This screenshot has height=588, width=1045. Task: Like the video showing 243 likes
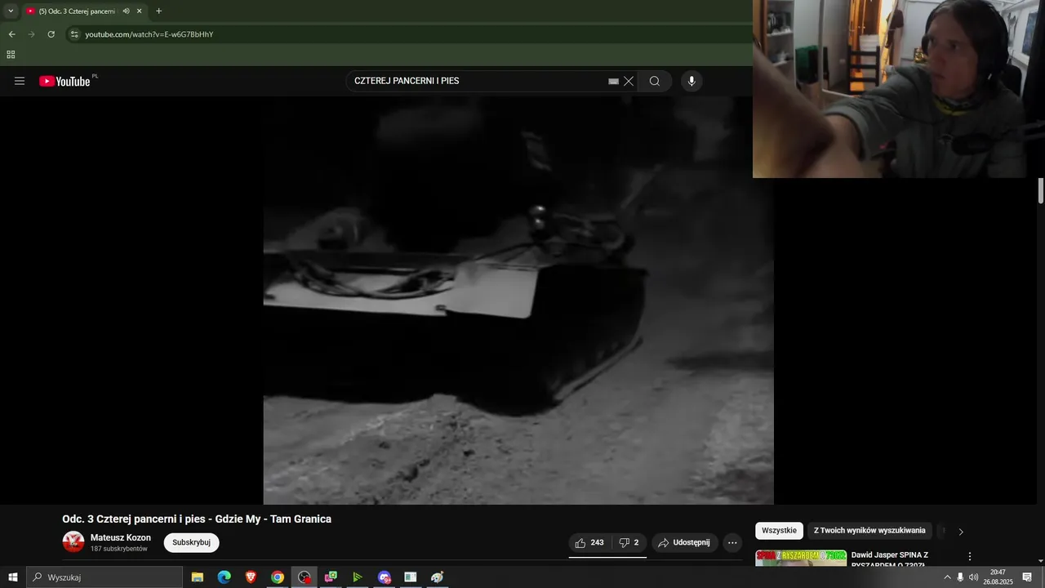click(x=589, y=542)
